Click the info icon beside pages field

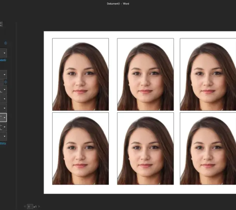6,82
